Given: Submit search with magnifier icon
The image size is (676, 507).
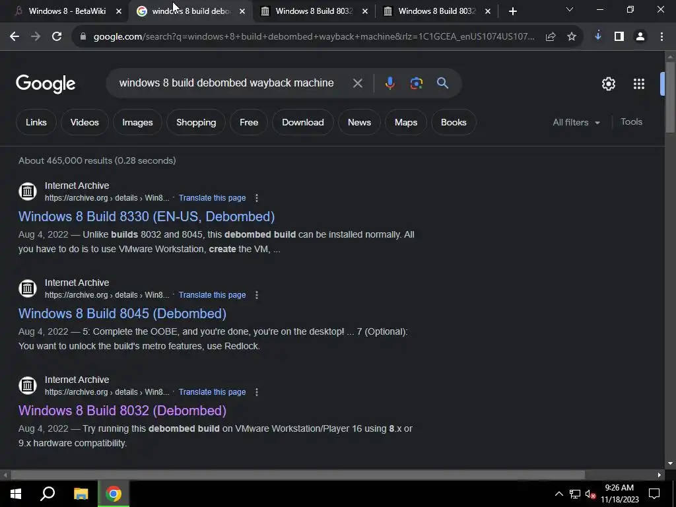Looking at the screenshot, I should coord(443,83).
